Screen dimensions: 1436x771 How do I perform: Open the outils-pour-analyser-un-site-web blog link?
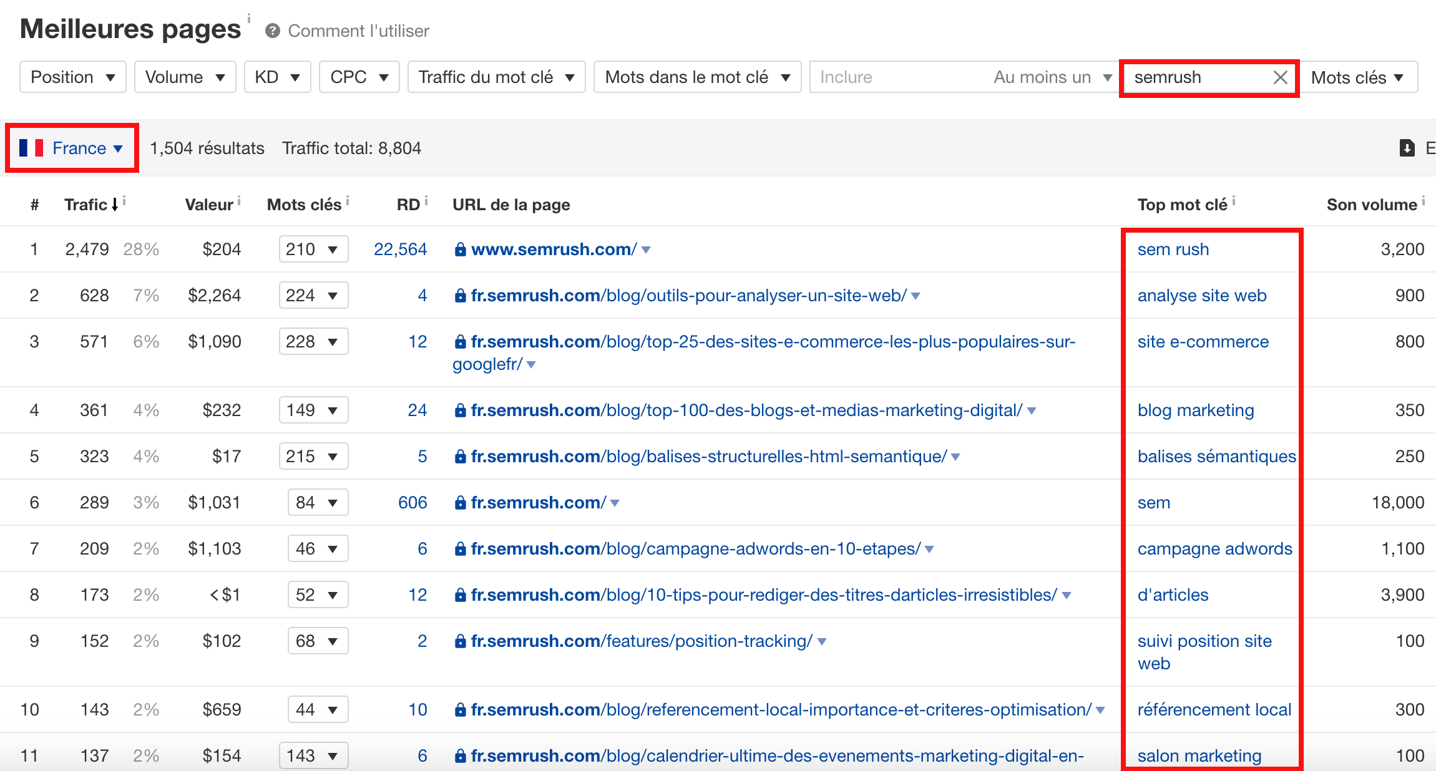(689, 296)
